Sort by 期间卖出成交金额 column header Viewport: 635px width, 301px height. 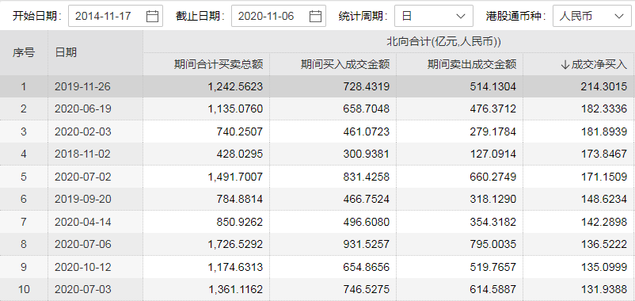pyautogui.click(x=472, y=64)
